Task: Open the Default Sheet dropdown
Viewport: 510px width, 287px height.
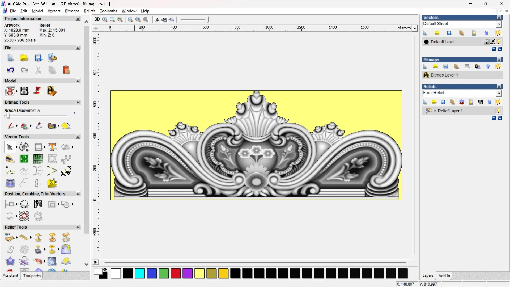Action: (x=499, y=24)
